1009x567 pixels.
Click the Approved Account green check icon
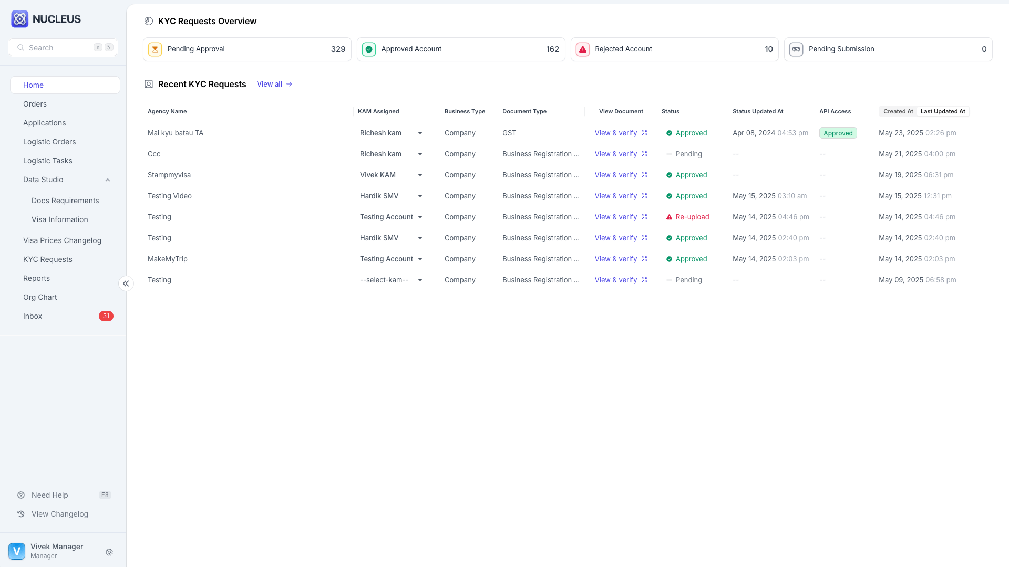[369, 49]
